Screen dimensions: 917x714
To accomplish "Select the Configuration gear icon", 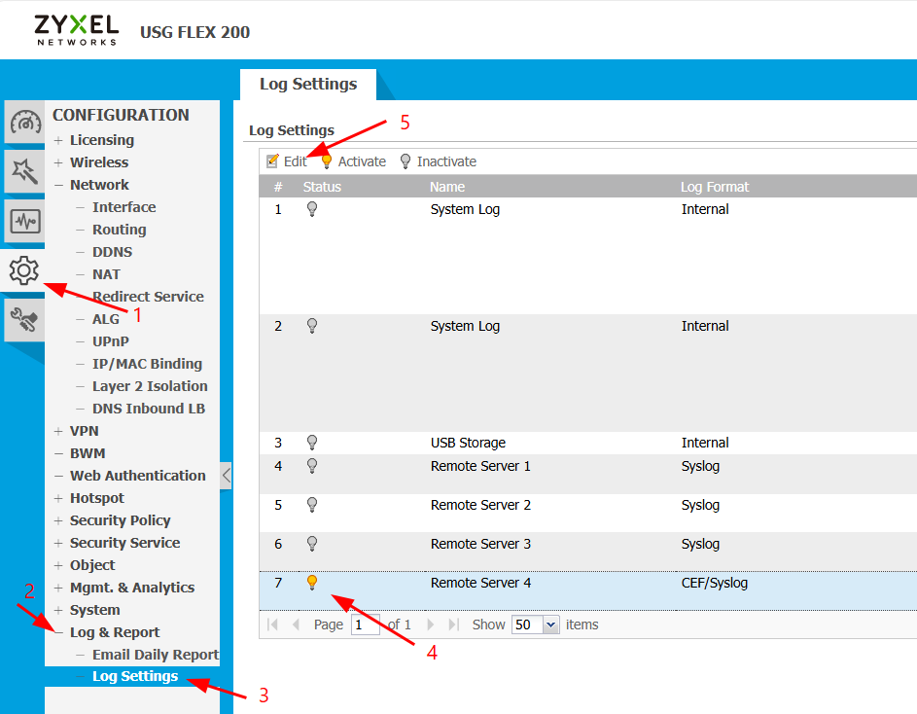I will (24, 269).
